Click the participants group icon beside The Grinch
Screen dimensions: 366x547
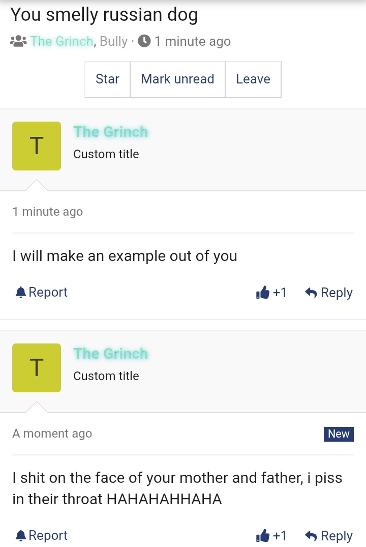18,41
